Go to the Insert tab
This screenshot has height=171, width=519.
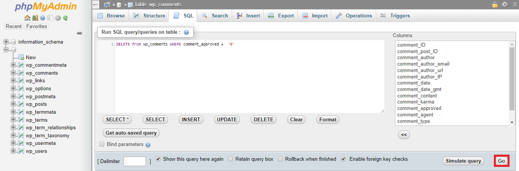pos(248,16)
